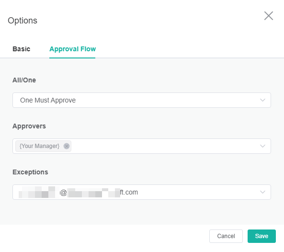Open the Approvers list via its chevron arrow
The width and height of the screenshot is (284, 252).
coord(262,146)
